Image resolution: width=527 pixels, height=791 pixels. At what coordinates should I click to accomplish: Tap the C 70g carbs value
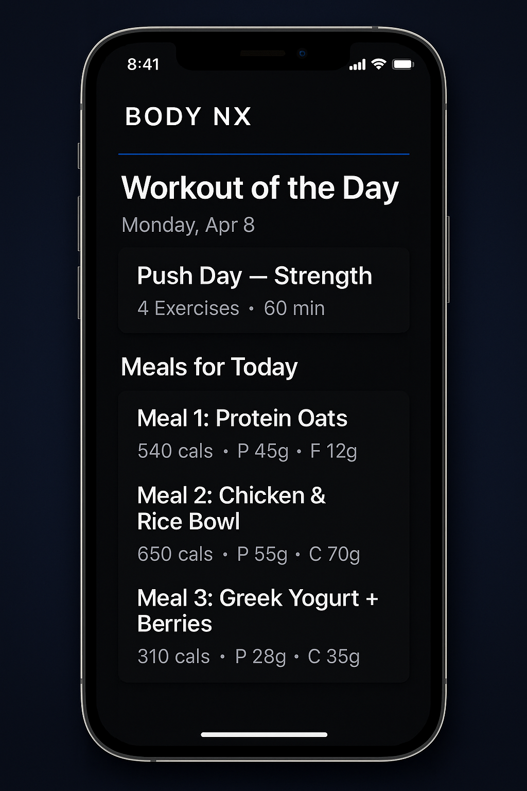click(334, 554)
